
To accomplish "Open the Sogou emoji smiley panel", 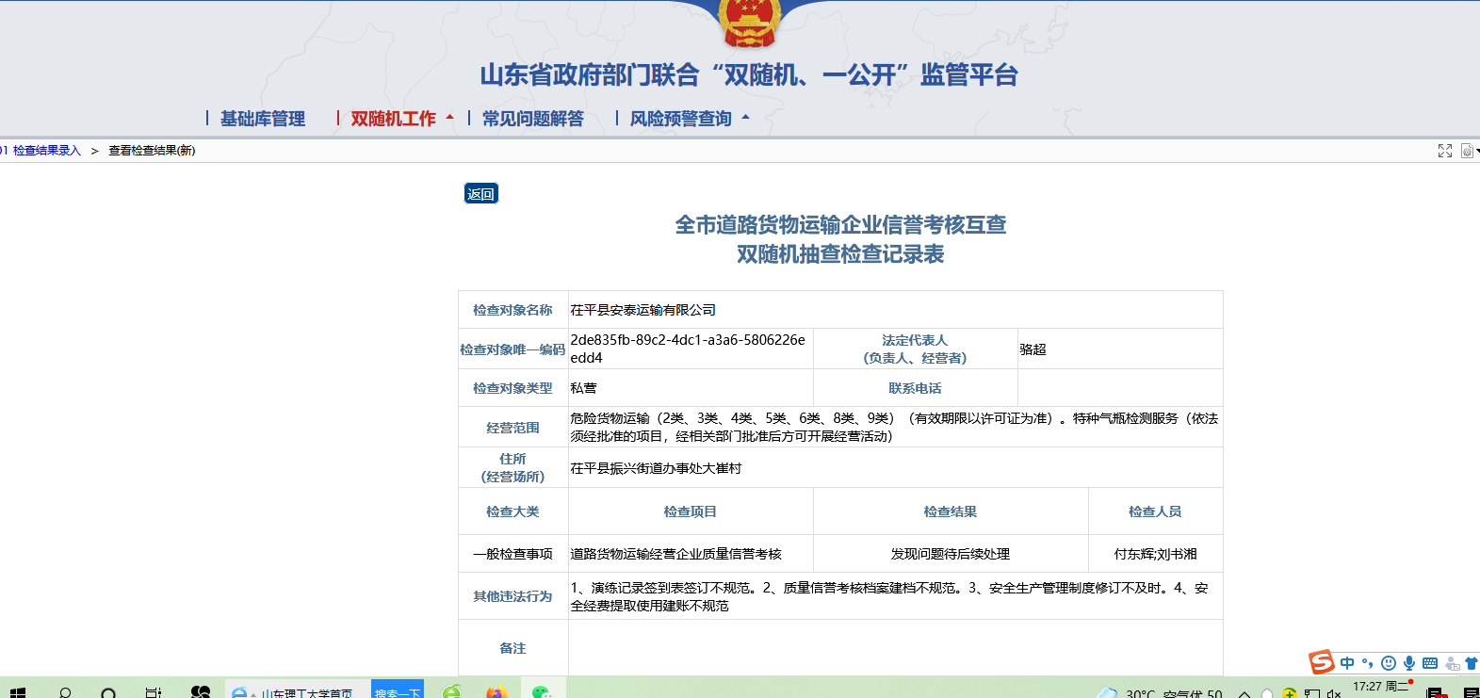I will pos(1388,663).
